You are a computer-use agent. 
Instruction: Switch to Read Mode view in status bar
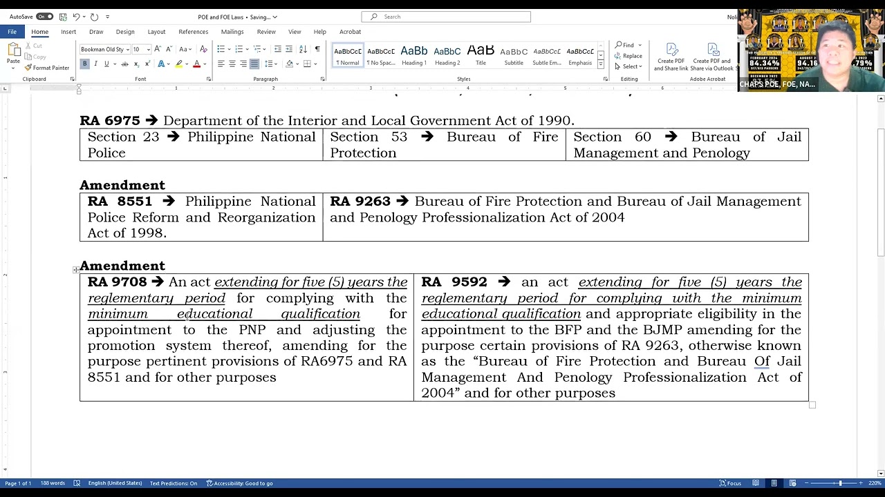pos(756,483)
